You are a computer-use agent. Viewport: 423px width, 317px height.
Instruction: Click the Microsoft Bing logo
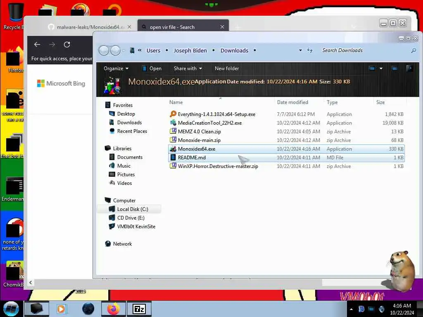click(x=61, y=83)
